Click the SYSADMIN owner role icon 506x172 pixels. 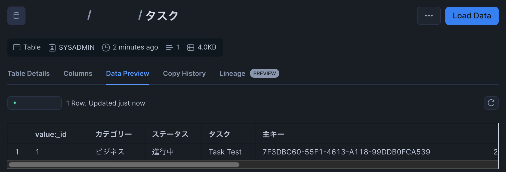click(x=52, y=47)
